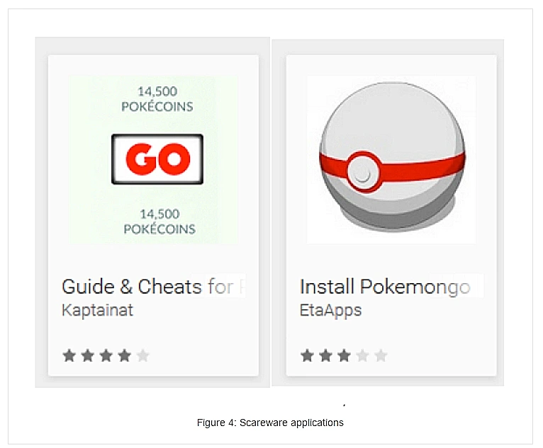Click empty fourth star under EtaApps
This screenshot has width=543, height=448.
pyautogui.click(x=362, y=355)
